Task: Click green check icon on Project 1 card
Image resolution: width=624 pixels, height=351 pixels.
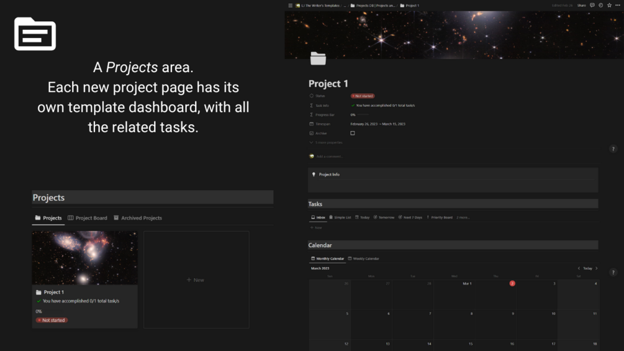Action: click(38, 301)
